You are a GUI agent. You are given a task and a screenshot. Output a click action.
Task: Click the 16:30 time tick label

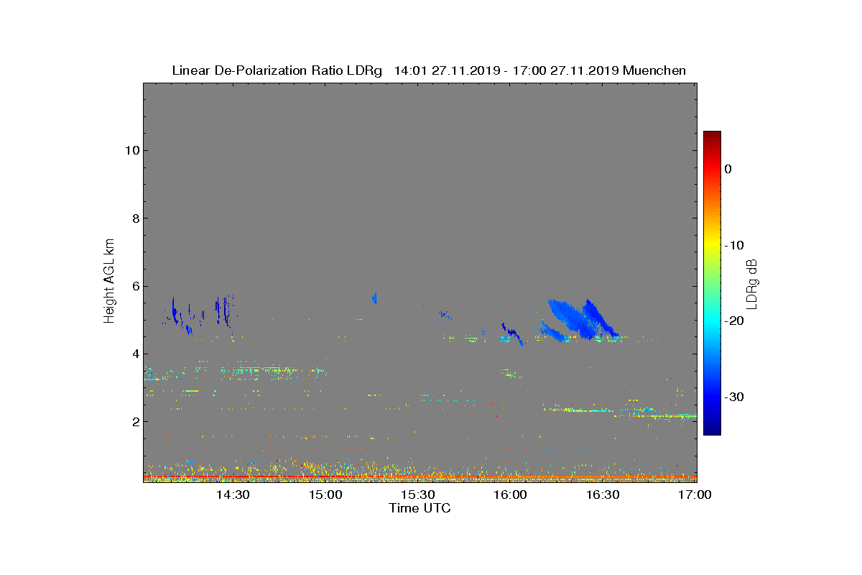(603, 494)
